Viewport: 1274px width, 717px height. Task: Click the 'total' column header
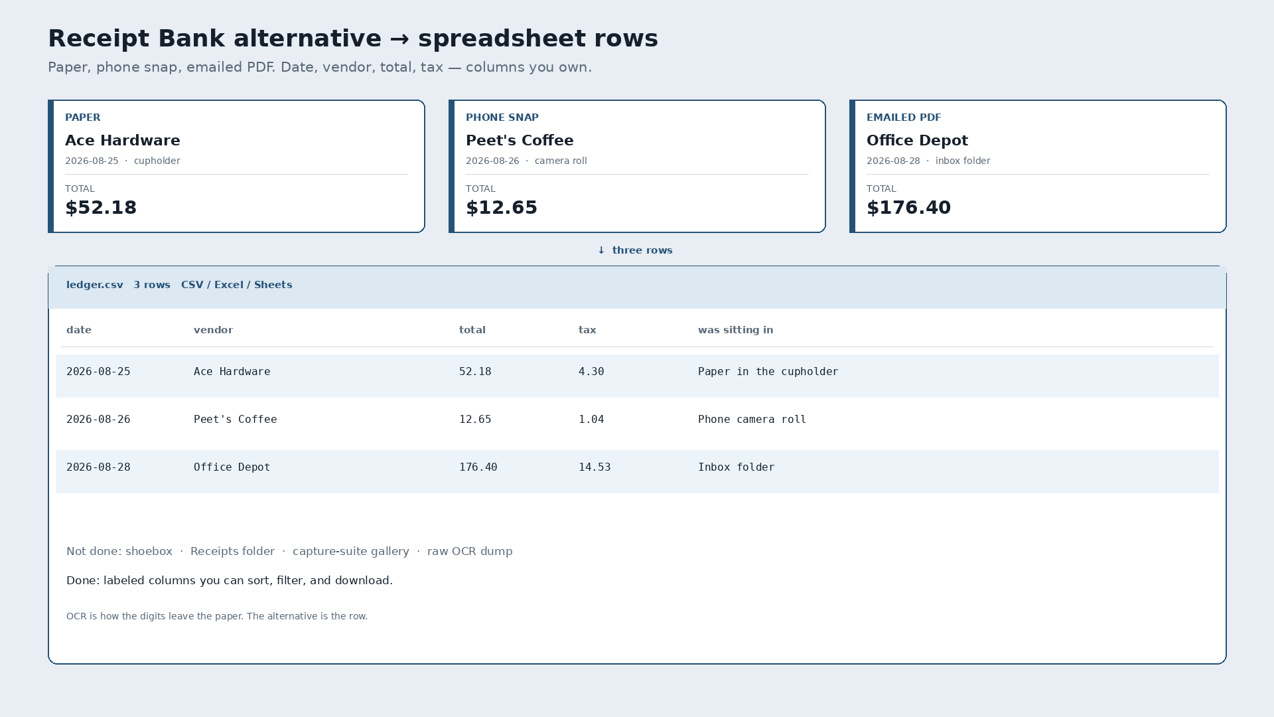click(x=472, y=330)
